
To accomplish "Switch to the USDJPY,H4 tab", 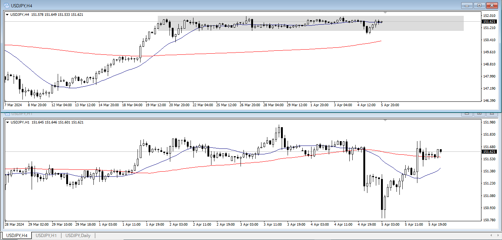I will click(17, 235).
